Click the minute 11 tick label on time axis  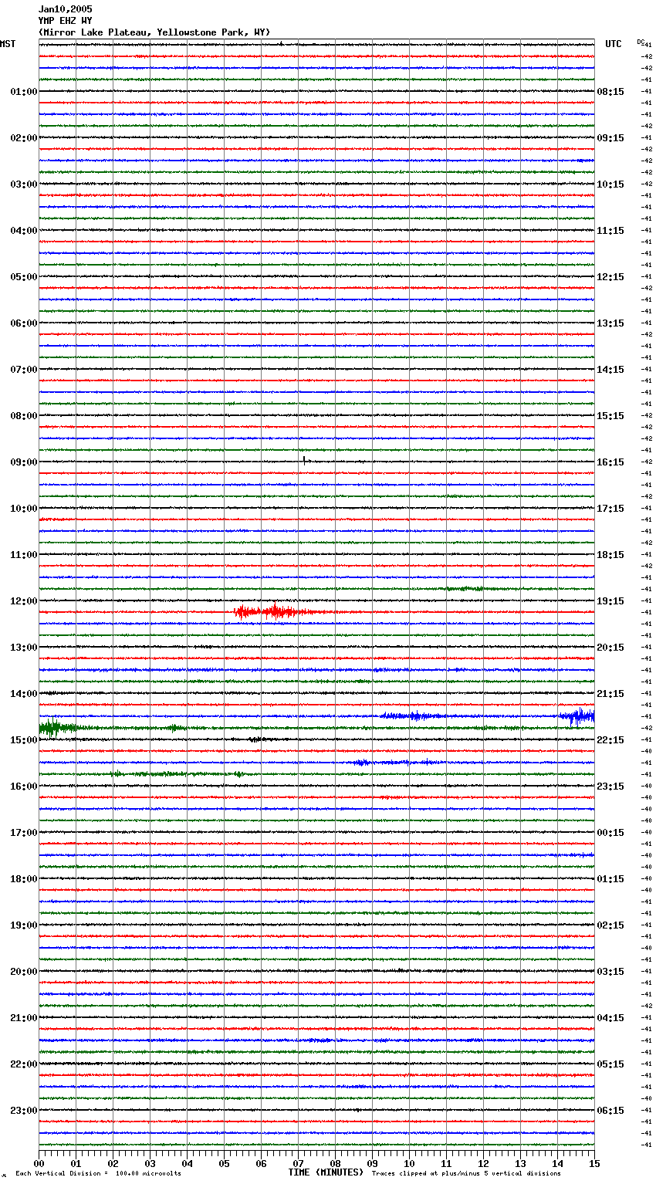[446, 1163]
